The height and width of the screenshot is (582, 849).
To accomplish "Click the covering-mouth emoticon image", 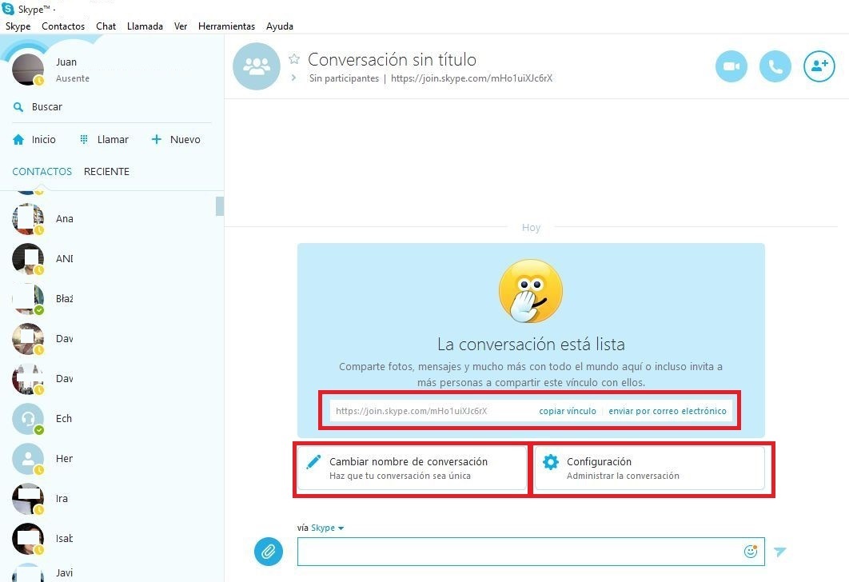I will pos(531,291).
